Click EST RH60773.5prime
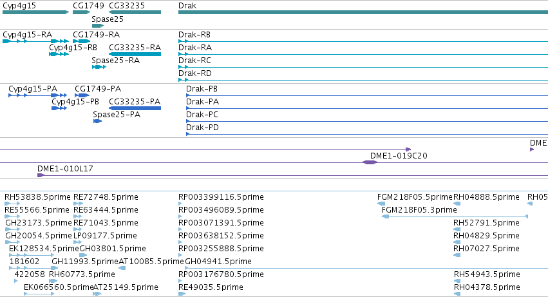Screen dimensions: 548x297 pos(82,275)
